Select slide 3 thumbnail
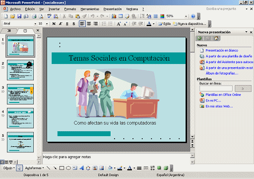Image resolution: width=254 pixels, height=179 pixels. pos(20,94)
